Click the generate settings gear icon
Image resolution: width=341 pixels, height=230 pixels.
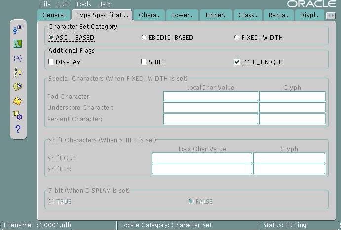(x=18, y=115)
